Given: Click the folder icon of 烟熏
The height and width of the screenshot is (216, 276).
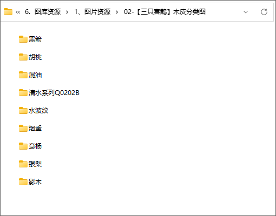Looking at the screenshot, I should [x=23, y=128].
